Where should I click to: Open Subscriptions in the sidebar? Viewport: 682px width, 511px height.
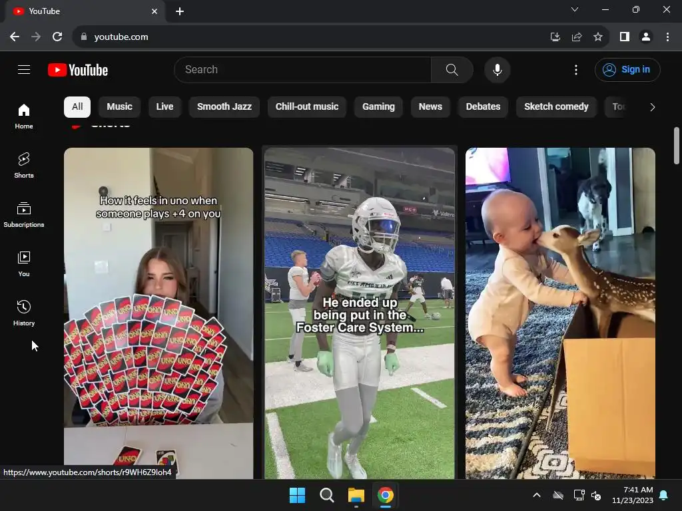pyautogui.click(x=24, y=215)
